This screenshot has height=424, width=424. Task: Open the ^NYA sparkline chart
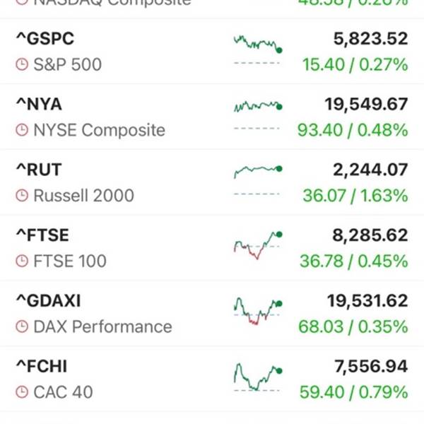point(258,115)
